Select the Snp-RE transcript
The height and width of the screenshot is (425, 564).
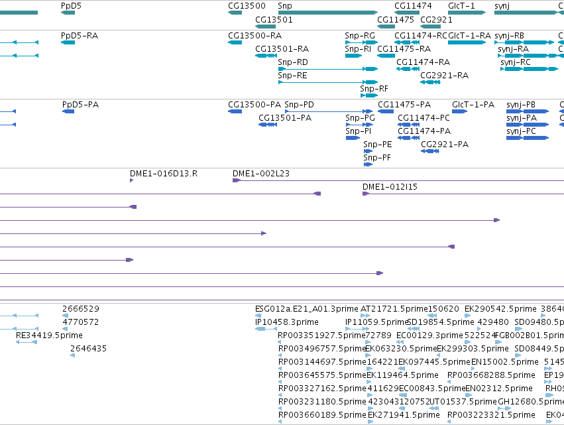pyautogui.click(x=328, y=82)
